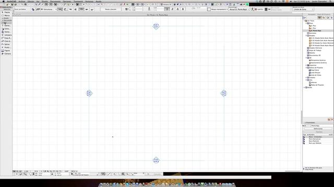Switch navigator to Project Map view icon

pyautogui.click(x=319, y=18)
